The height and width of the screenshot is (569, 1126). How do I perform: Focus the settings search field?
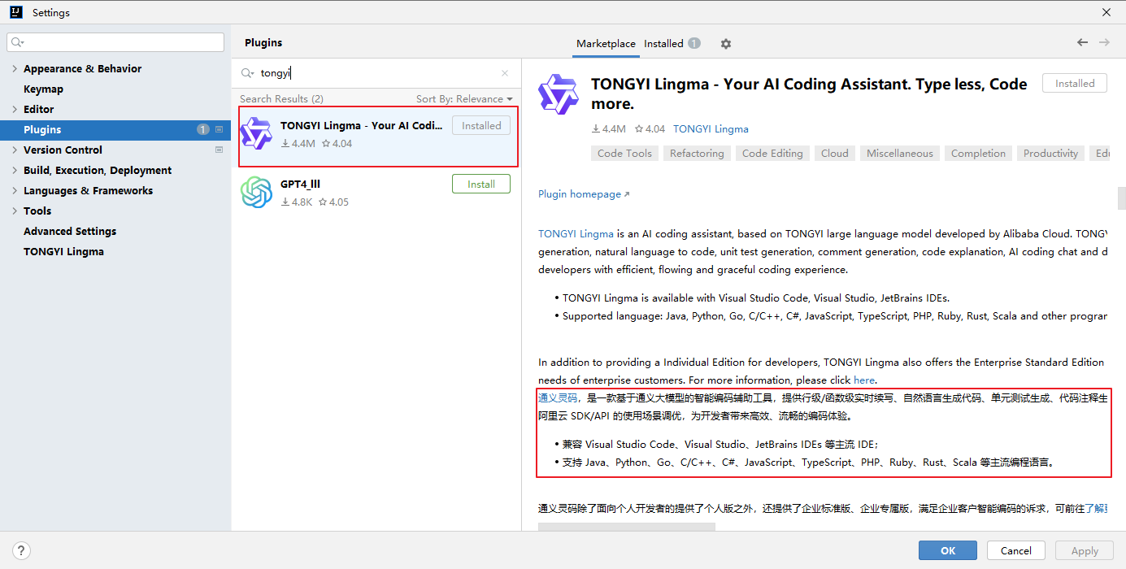point(115,42)
